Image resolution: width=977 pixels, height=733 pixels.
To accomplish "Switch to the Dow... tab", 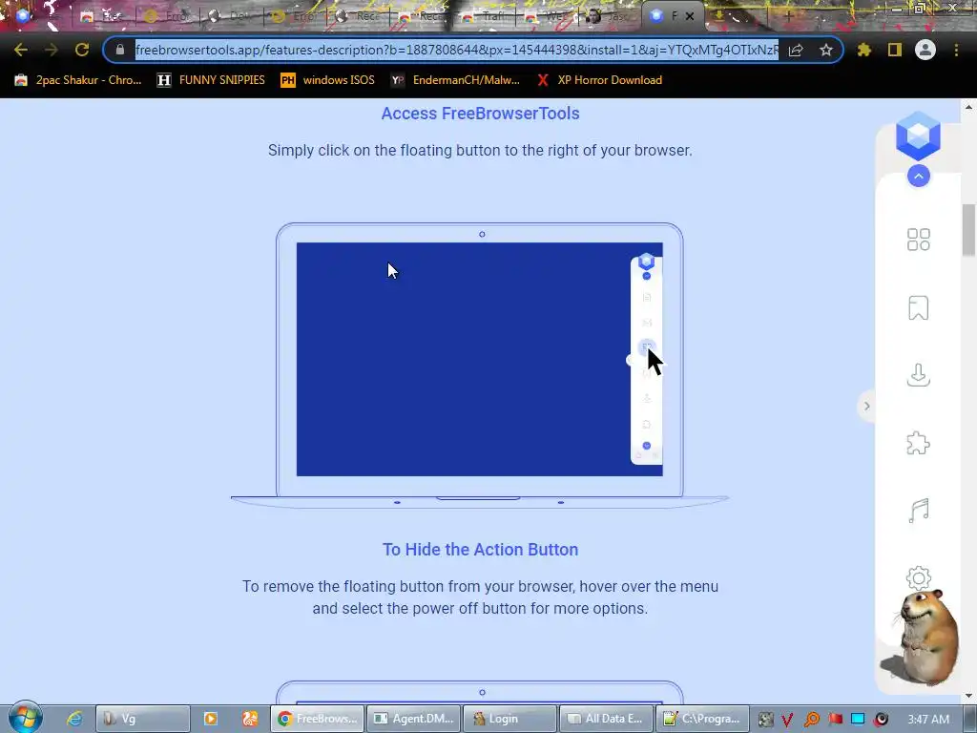I will [232, 17].
